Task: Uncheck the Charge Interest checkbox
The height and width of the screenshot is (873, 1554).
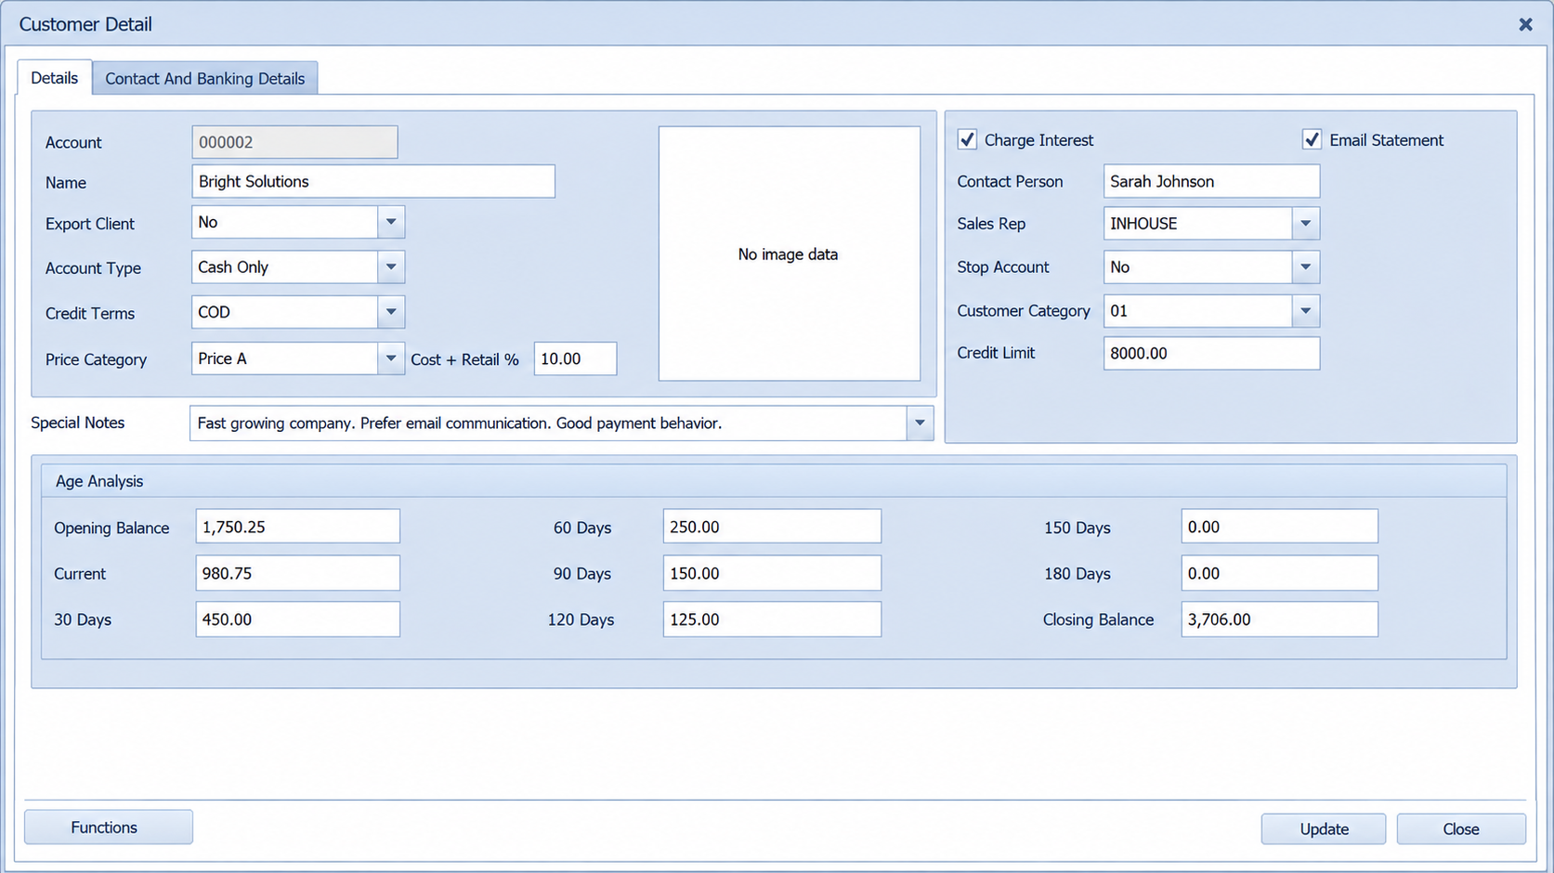Action: pyautogui.click(x=967, y=140)
